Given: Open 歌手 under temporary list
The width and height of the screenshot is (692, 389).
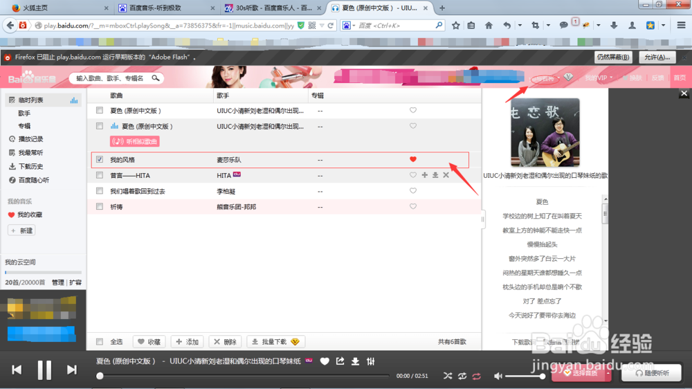Looking at the screenshot, I should tap(24, 114).
